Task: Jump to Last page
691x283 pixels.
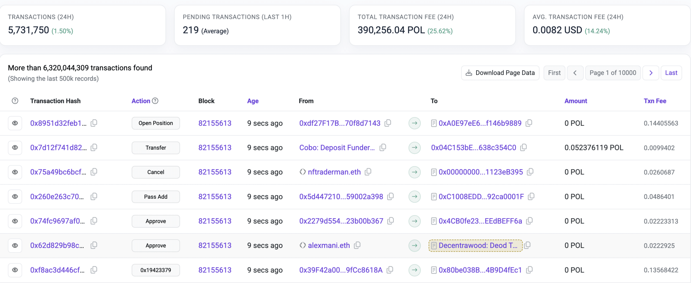Action: tap(671, 73)
